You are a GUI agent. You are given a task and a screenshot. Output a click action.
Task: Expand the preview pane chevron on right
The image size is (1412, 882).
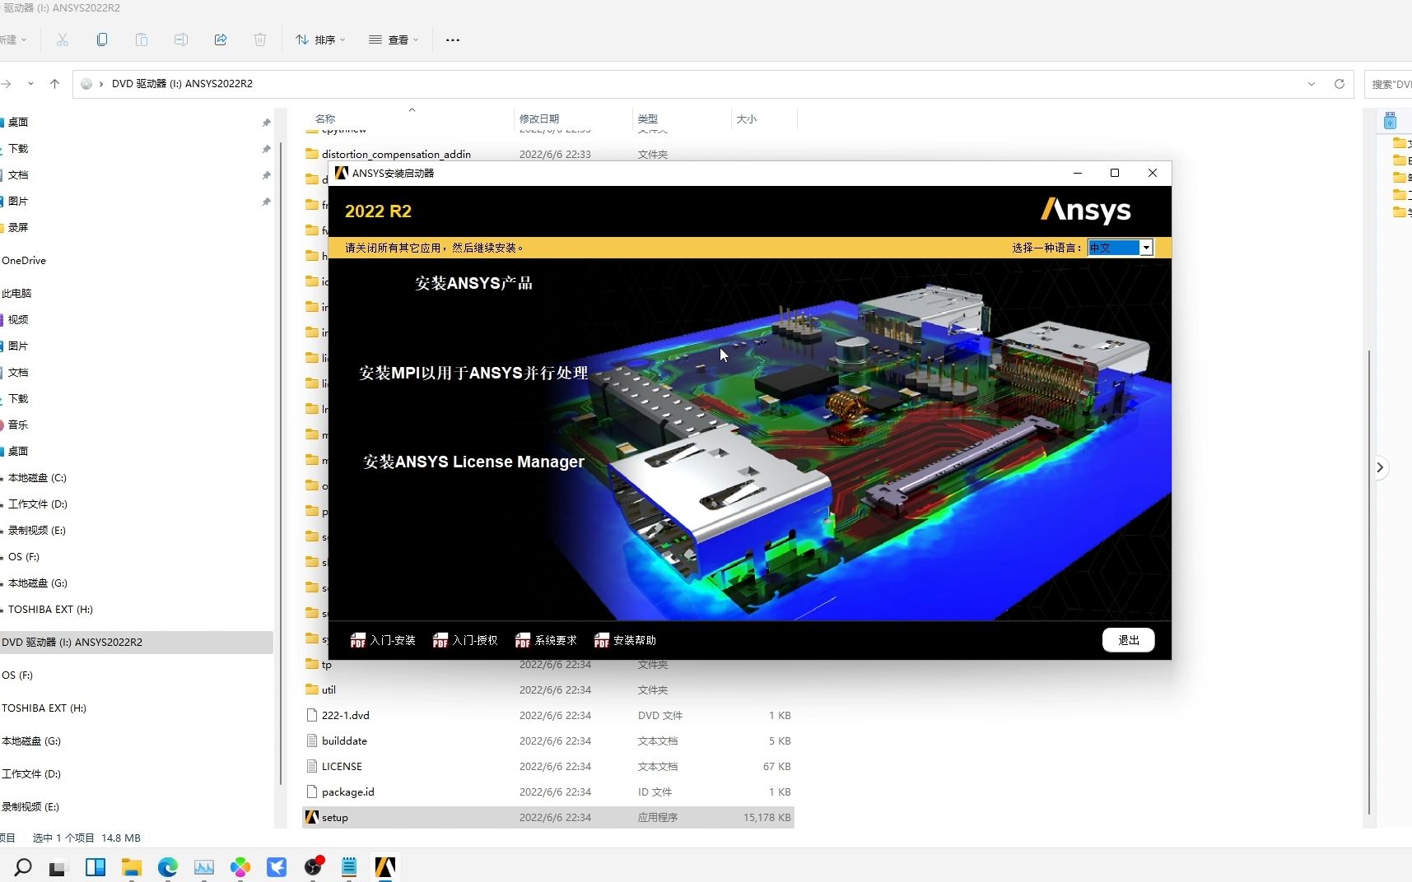(1380, 467)
